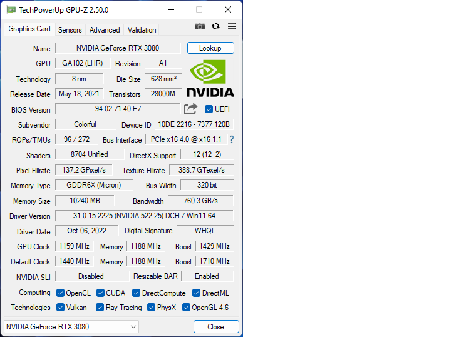Click the Driver Date field Oct 06, 2022
Viewport: 449px width, 337px height.
click(x=87, y=231)
